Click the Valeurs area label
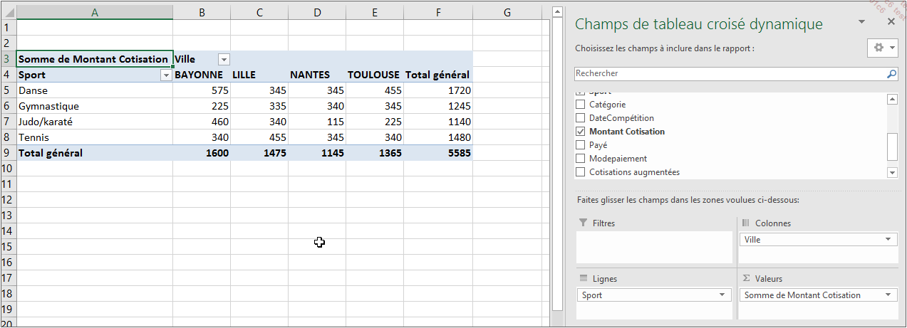This screenshot has width=907, height=328. [x=769, y=279]
